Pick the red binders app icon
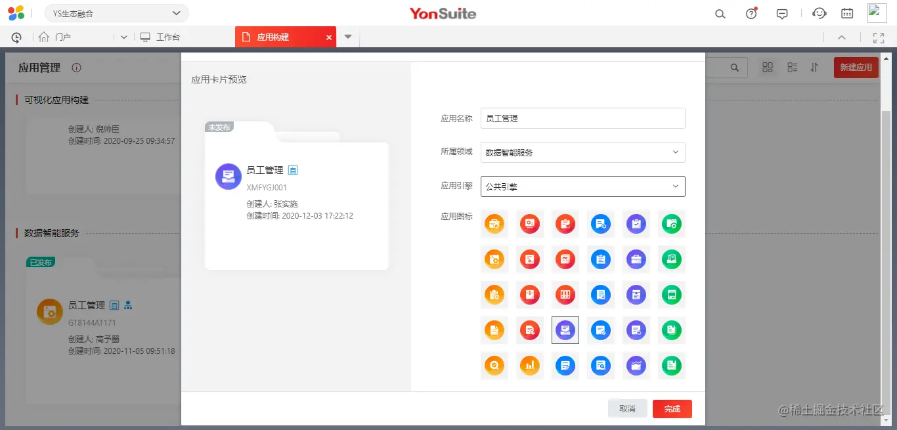897x430 pixels. (565, 295)
